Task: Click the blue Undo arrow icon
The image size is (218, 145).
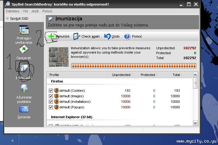Action: click(107, 36)
